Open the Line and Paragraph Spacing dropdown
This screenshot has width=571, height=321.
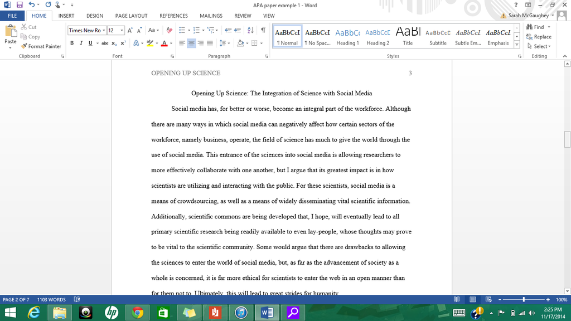tap(223, 42)
